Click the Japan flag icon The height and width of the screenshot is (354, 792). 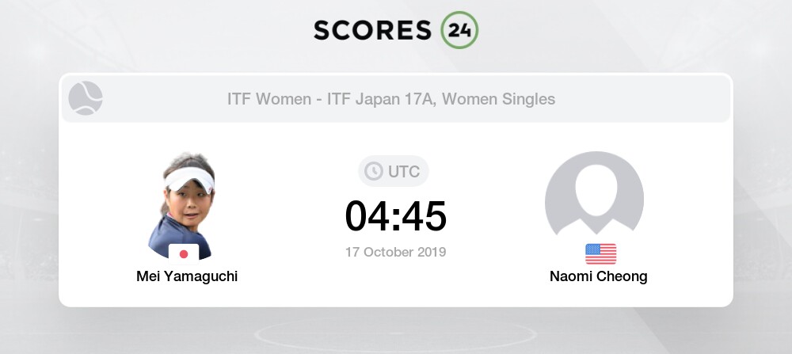[x=184, y=253]
